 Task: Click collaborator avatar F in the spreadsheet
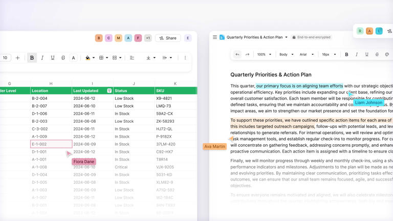[138, 38]
